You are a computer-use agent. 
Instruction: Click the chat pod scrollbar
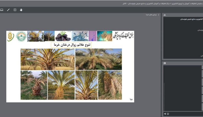click(164, 97)
